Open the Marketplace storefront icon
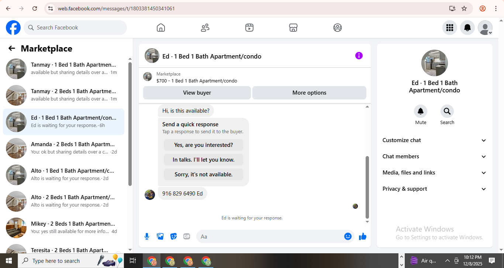504x268 pixels. [293, 28]
